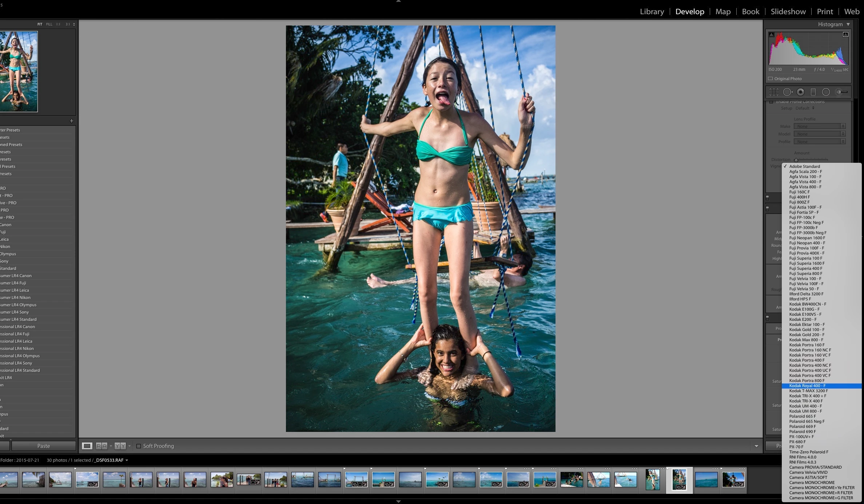Click the Loupe view button

click(87, 446)
